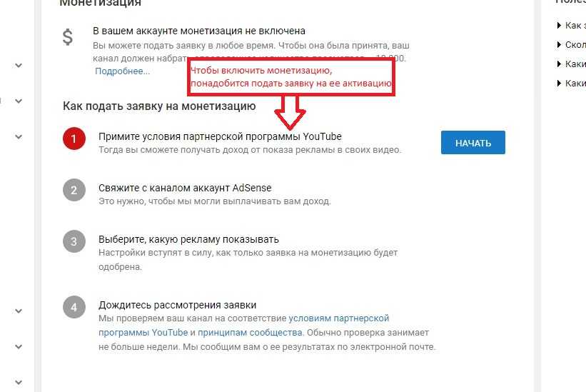Expand the topmost left sidebar chevron
The image size is (586, 392).
point(19,66)
